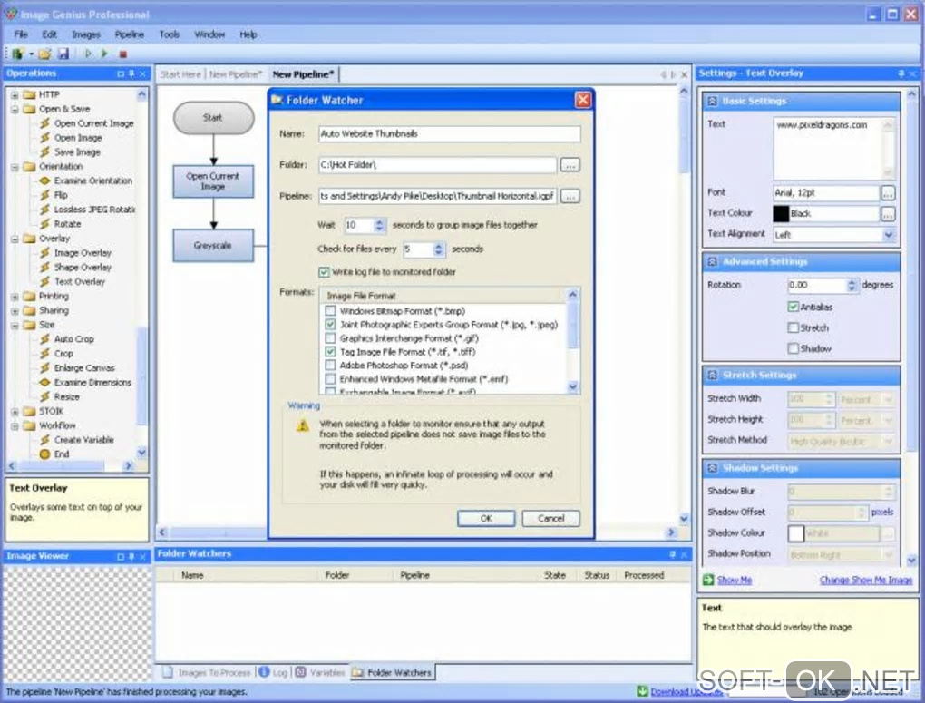Select Open Current Image operation in tree
The width and height of the screenshot is (925, 703).
[93, 123]
